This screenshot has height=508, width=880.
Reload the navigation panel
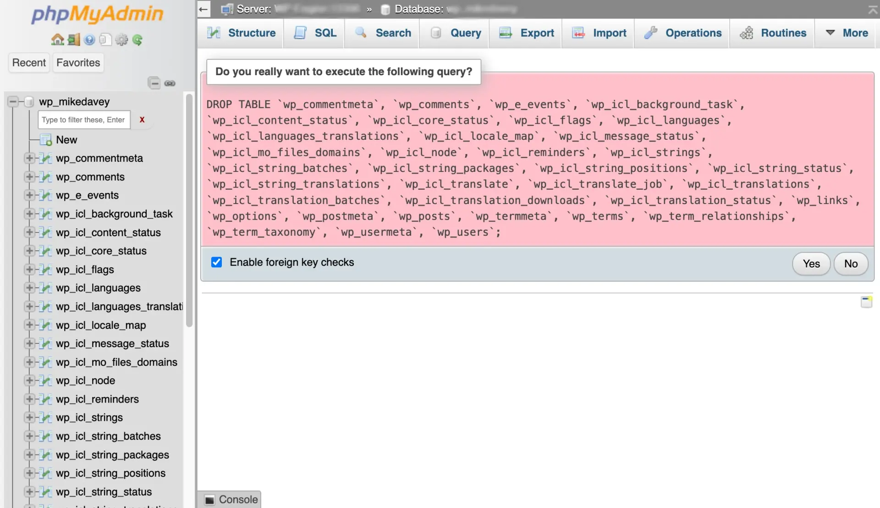pyautogui.click(x=138, y=40)
